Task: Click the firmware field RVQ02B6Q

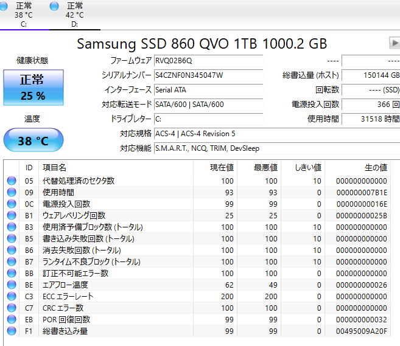Action: coord(208,61)
